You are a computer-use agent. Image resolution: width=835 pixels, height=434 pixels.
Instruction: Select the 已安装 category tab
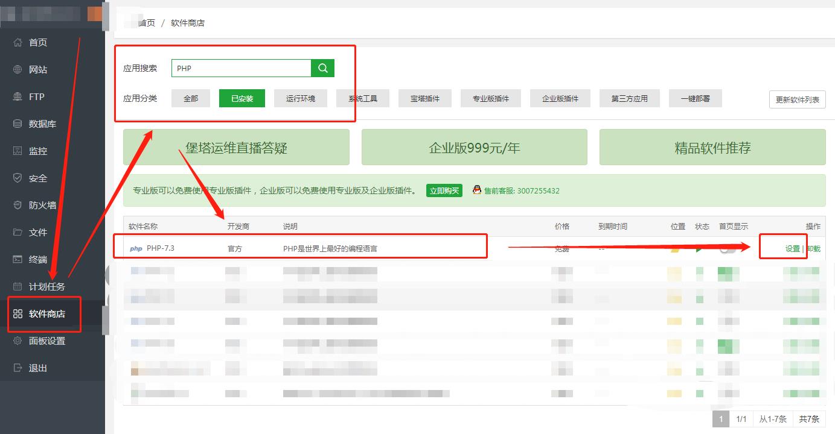tap(242, 98)
